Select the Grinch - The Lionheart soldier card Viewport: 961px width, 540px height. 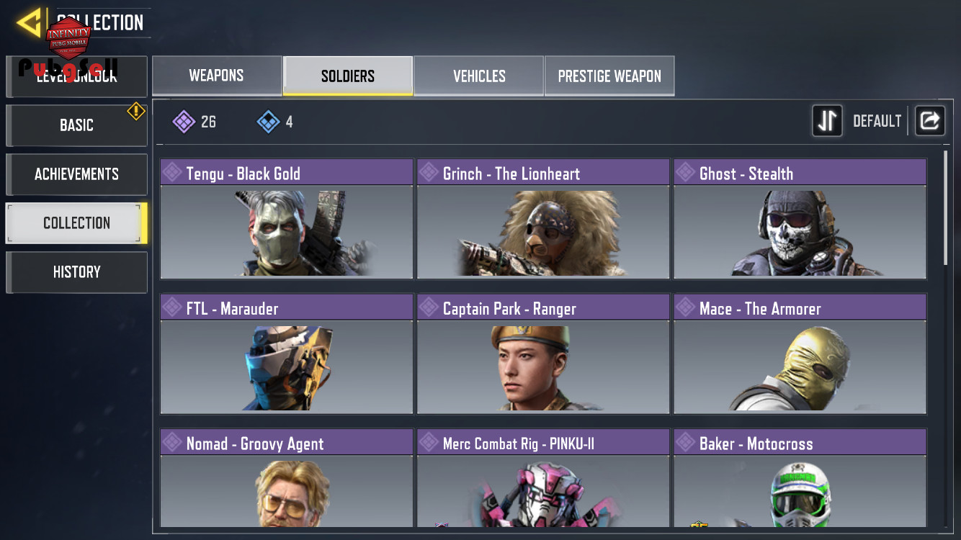point(543,219)
